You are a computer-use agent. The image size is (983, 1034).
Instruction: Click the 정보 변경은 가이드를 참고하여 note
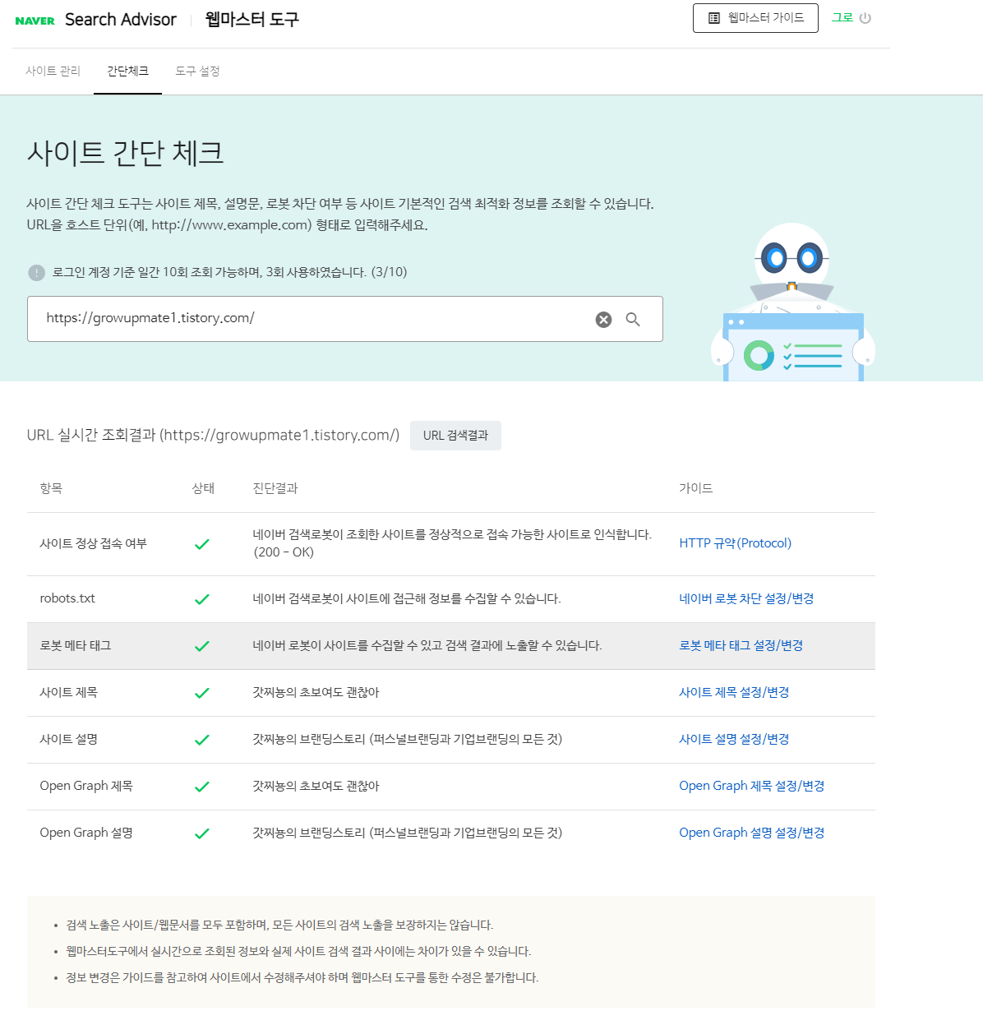click(302, 977)
